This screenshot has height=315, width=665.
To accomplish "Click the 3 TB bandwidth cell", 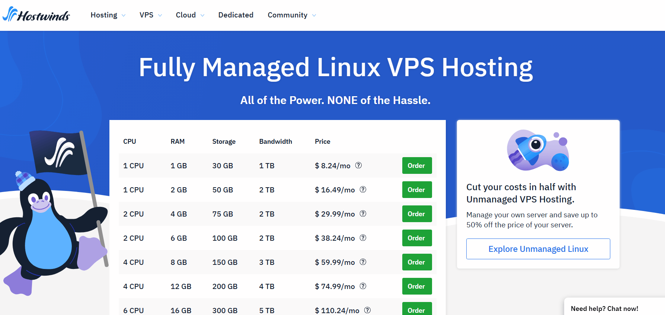I will coord(267,262).
